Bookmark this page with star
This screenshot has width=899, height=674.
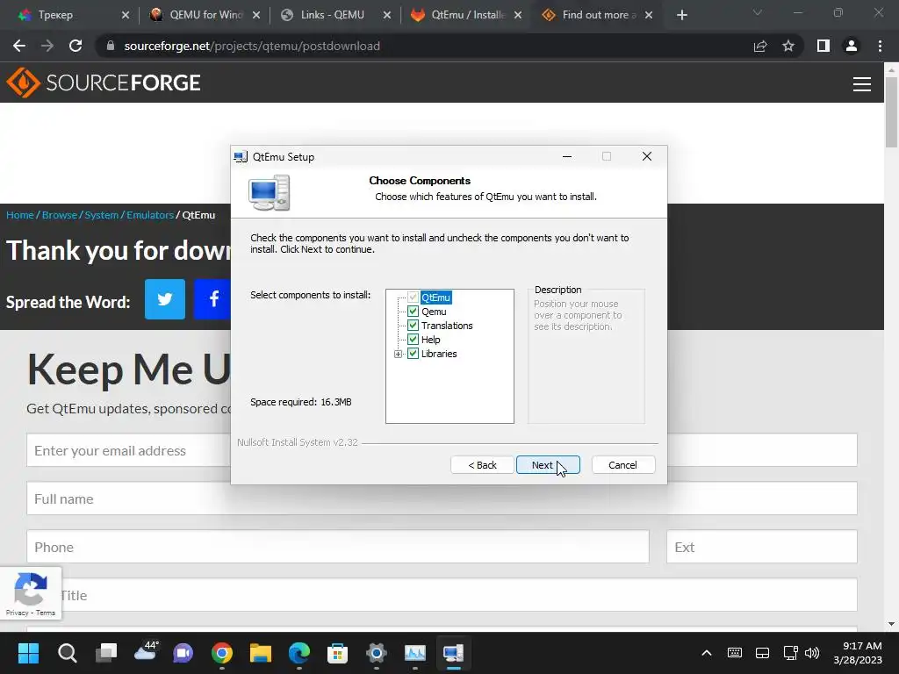tap(788, 46)
